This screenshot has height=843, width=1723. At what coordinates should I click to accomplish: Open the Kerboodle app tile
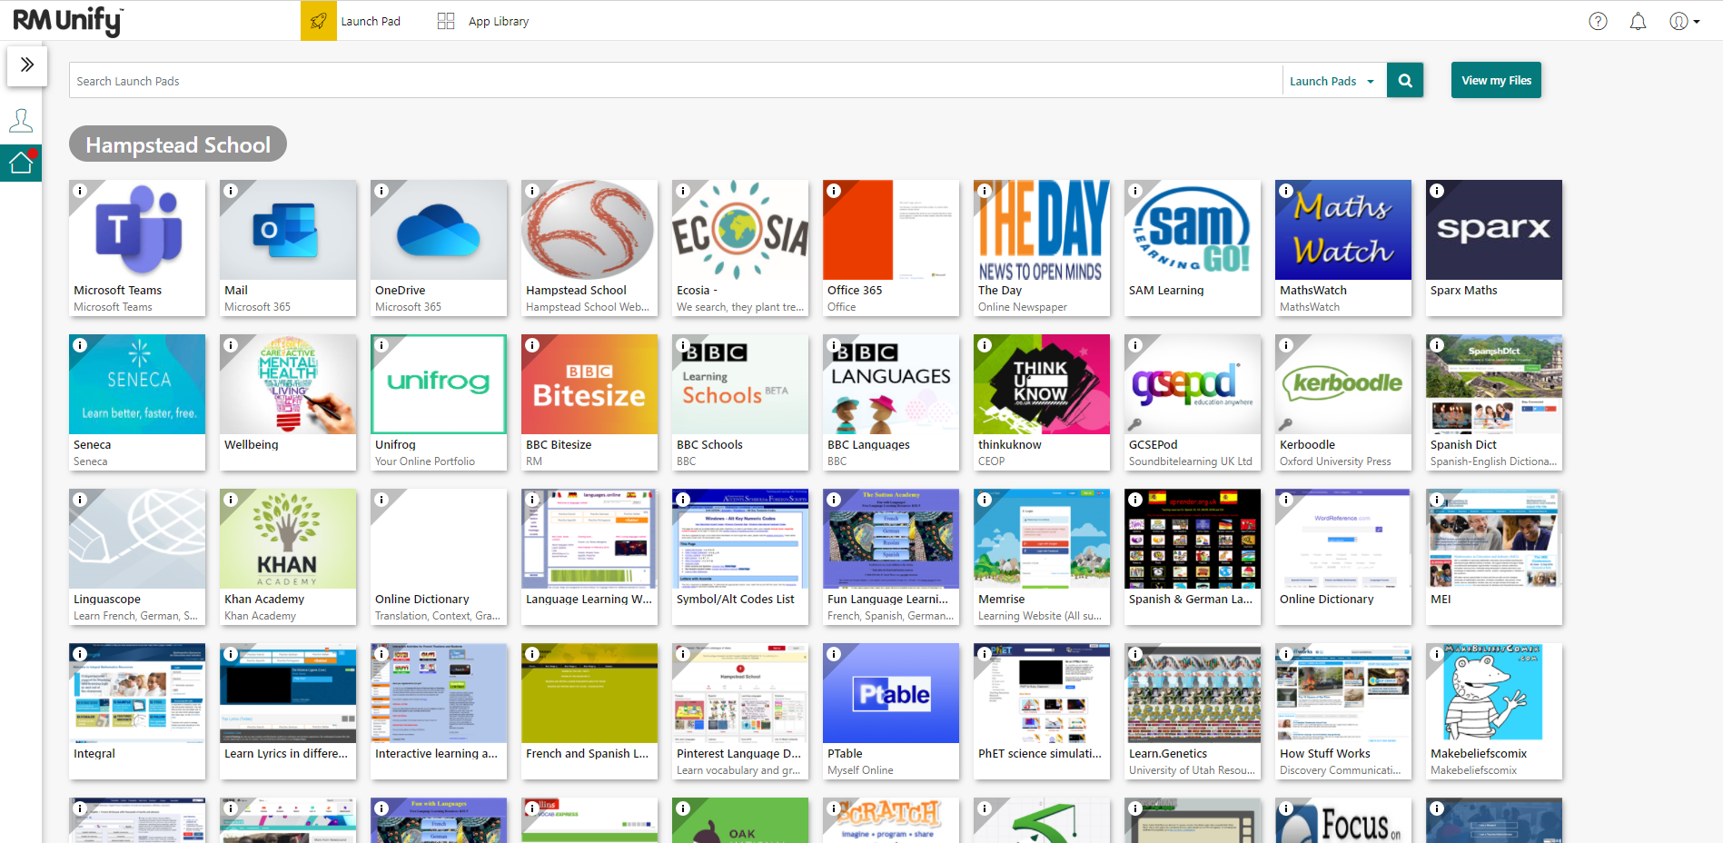[x=1343, y=401]
